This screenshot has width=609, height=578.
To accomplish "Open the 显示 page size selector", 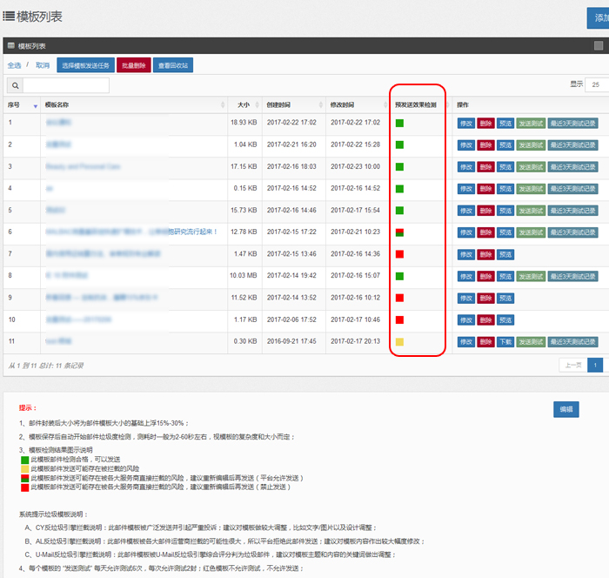I will pos(597,84).
